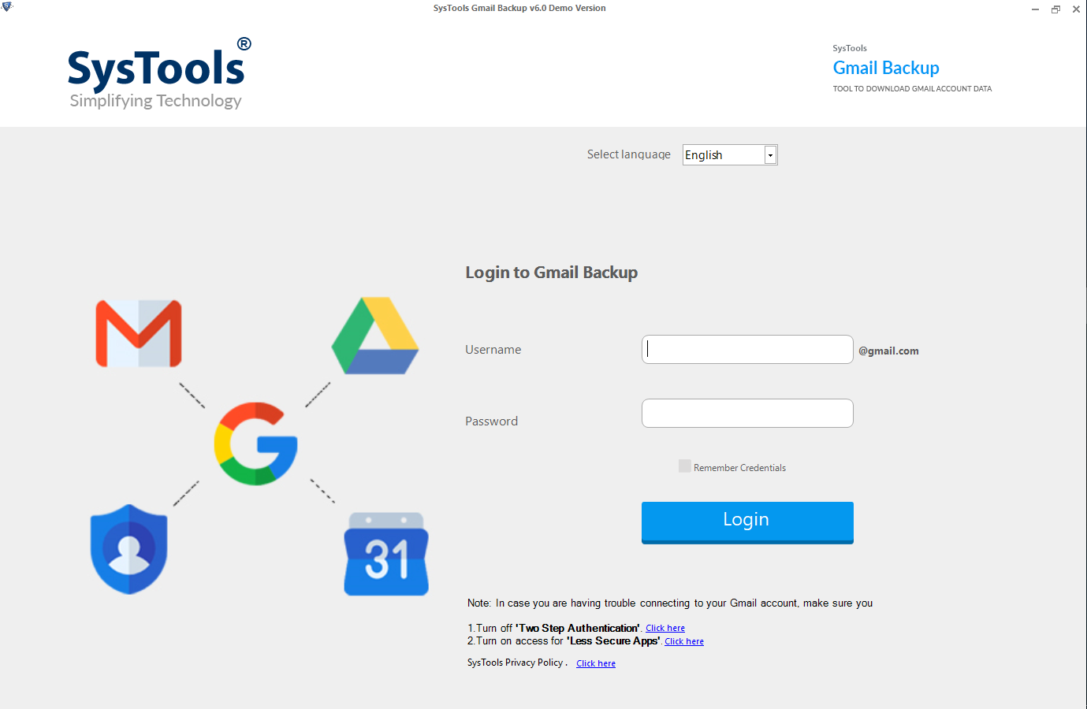
Task: Click the central Google G logo
Action: 255,444
